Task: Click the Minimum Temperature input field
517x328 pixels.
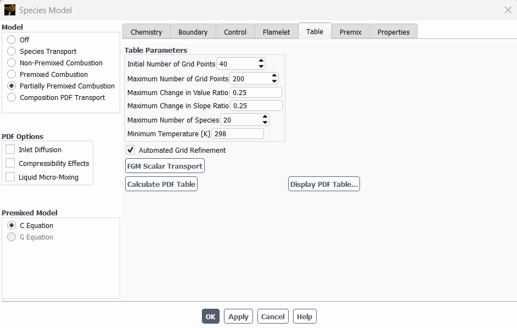Action: coord(237,134)
